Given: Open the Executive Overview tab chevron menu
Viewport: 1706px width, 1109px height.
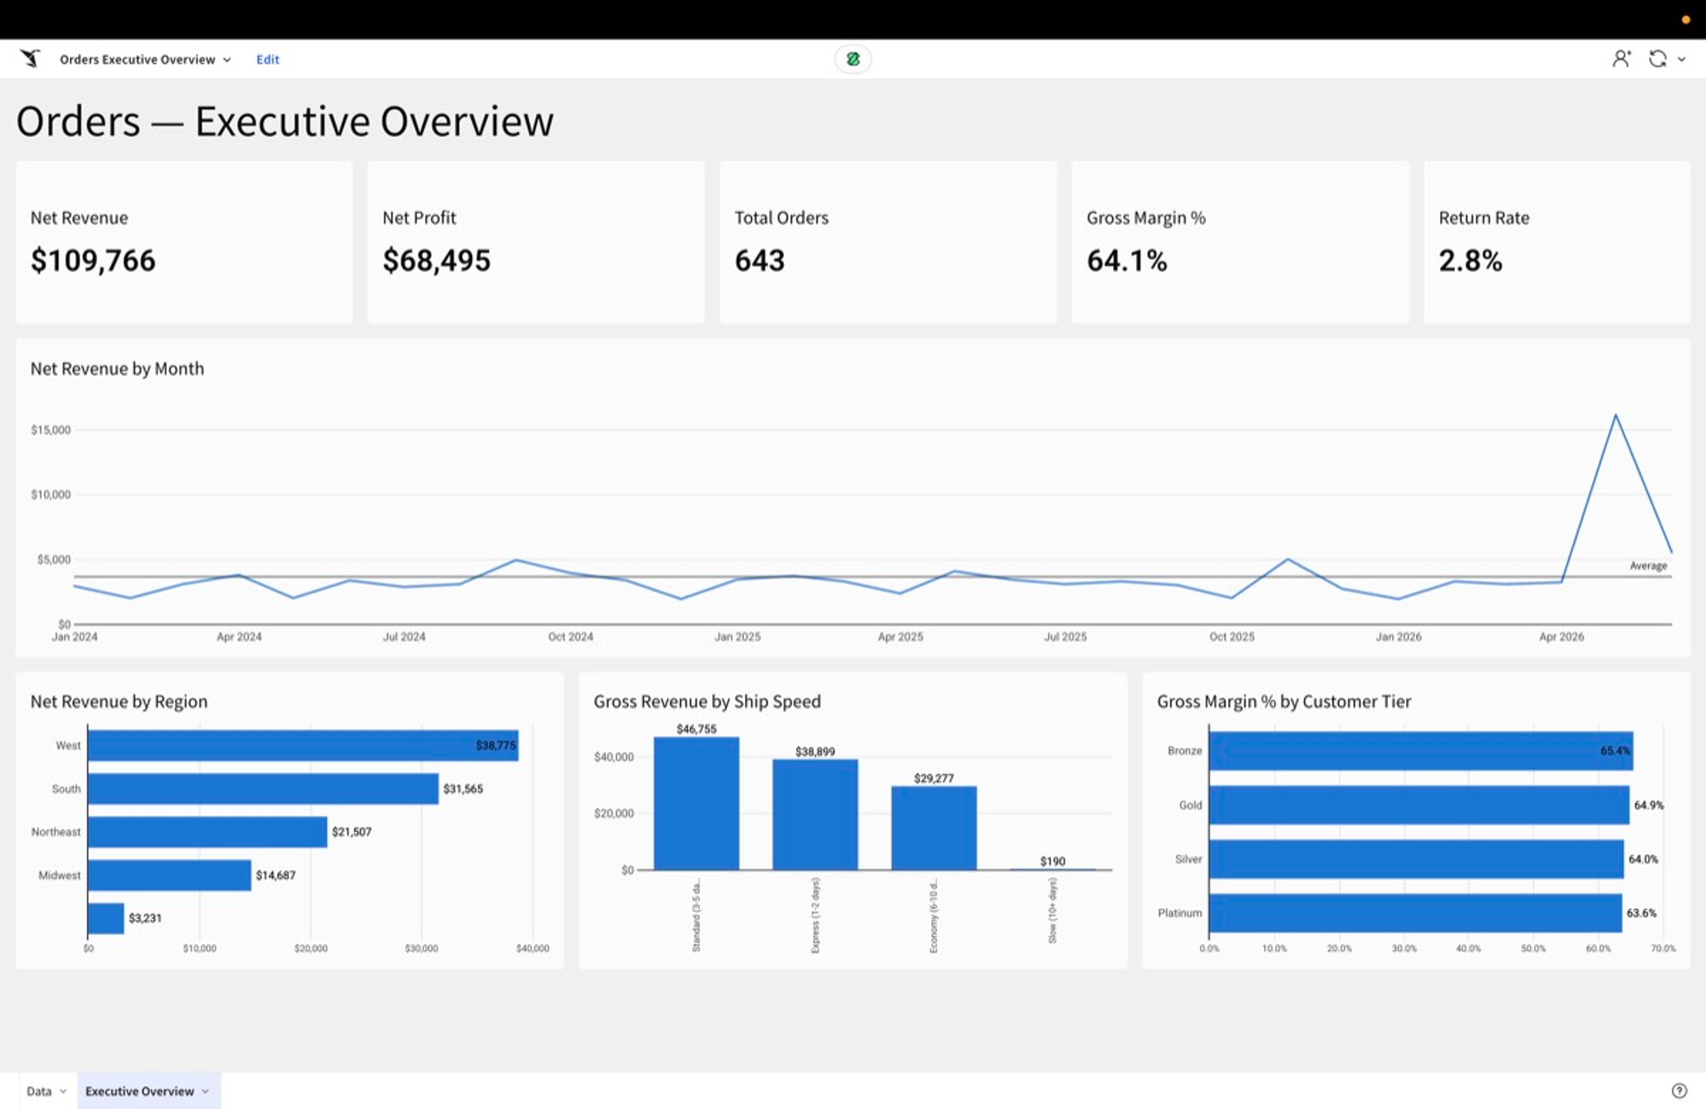Looking at the screenshot, I should [x=205, y=1091].
